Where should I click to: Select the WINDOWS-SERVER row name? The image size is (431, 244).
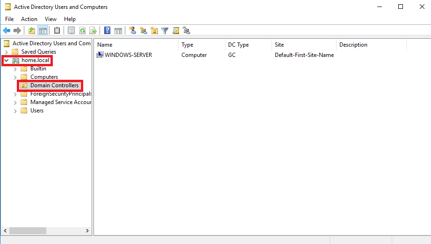click(129, 55)
